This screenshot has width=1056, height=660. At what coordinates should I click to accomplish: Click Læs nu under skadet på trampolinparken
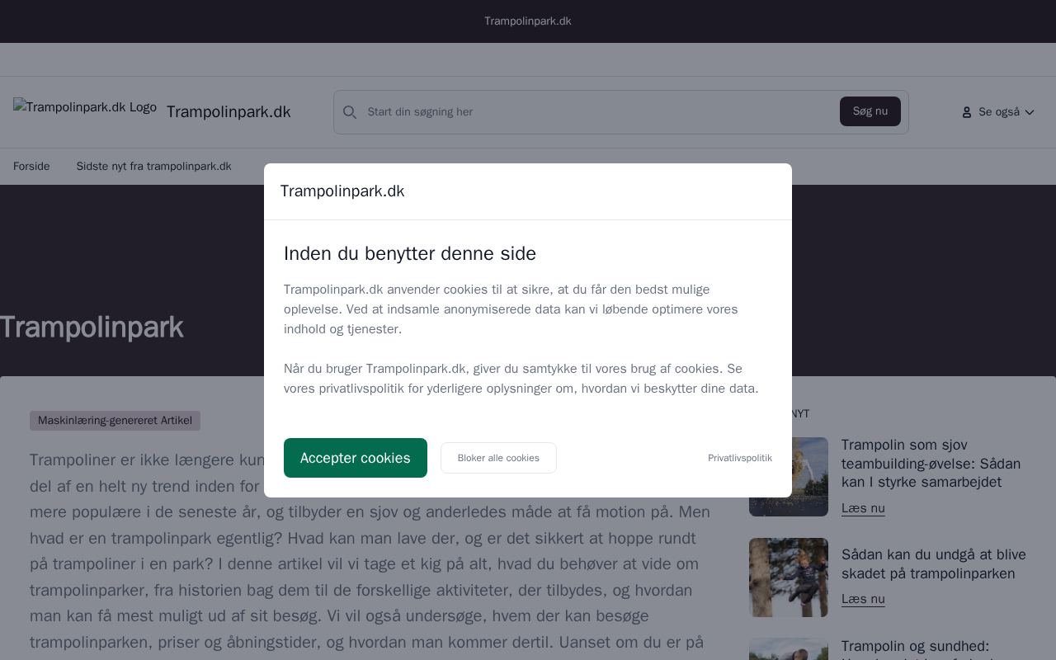(863, 599)
